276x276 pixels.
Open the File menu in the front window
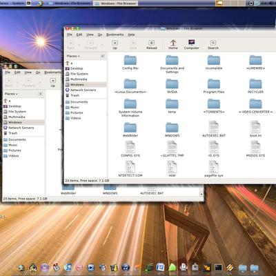70,34
